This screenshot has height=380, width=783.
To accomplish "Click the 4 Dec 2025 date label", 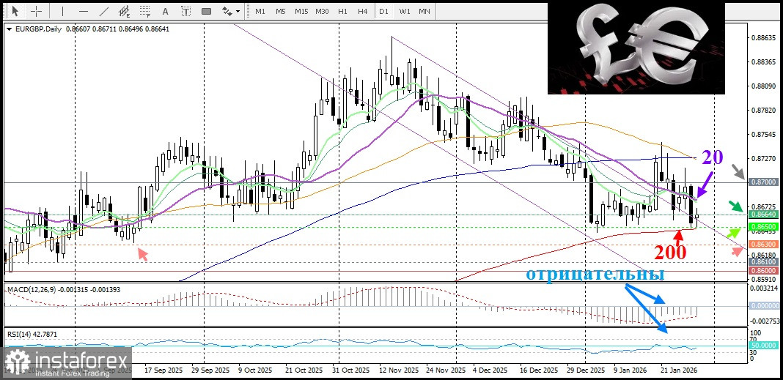I will (490, 371).
